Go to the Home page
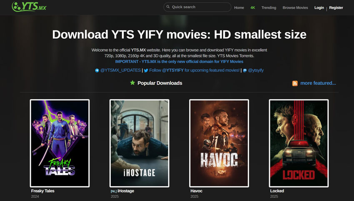Screen dimensions: 354x201 (239, 7)
